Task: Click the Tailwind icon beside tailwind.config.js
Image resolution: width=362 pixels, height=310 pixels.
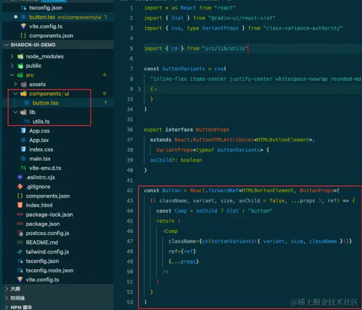Action: click(x=20, y=252)
